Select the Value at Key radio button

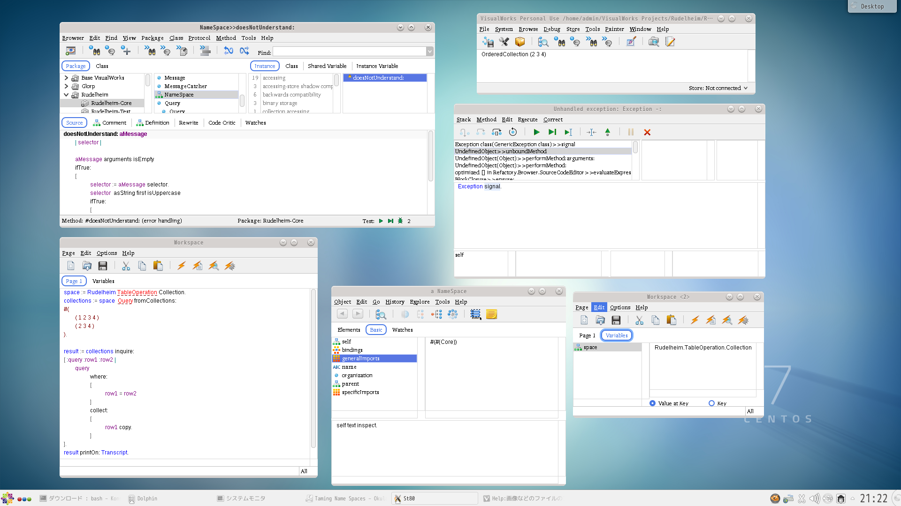click(x=652, y=403)
